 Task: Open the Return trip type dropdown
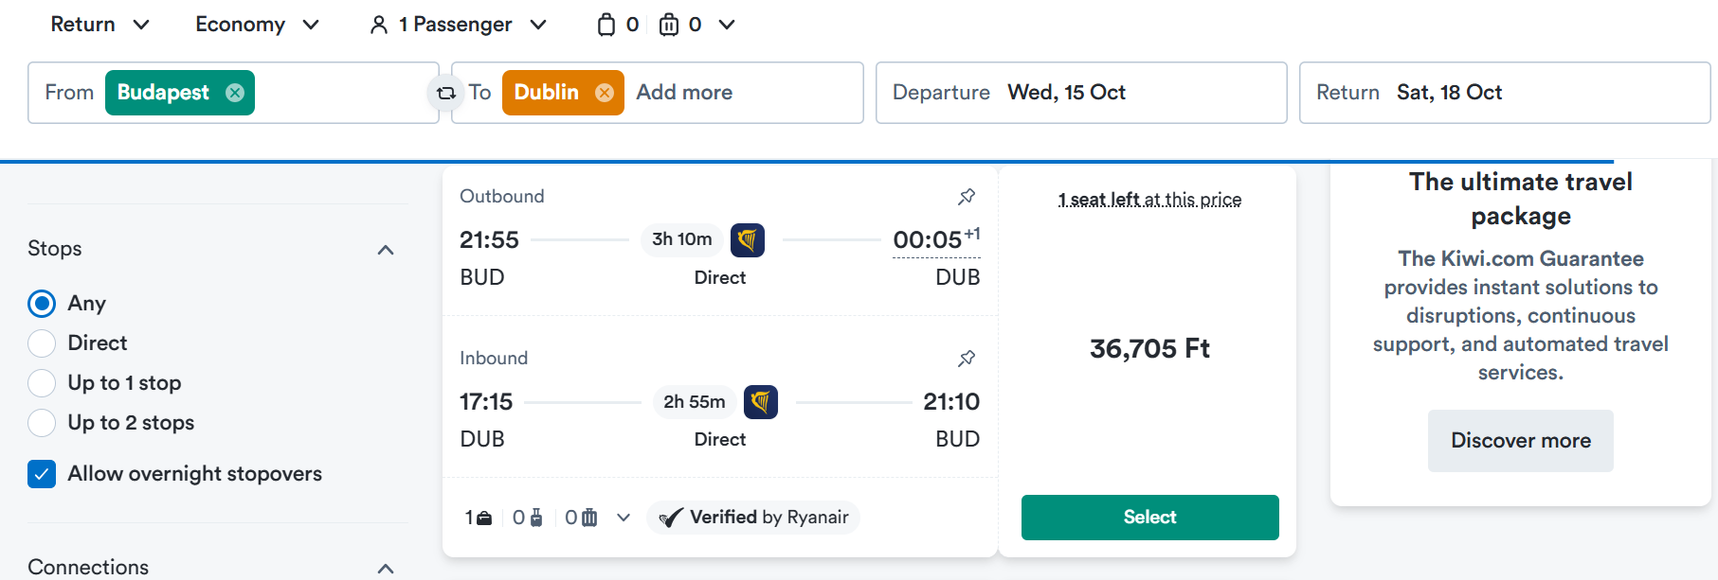99,25
